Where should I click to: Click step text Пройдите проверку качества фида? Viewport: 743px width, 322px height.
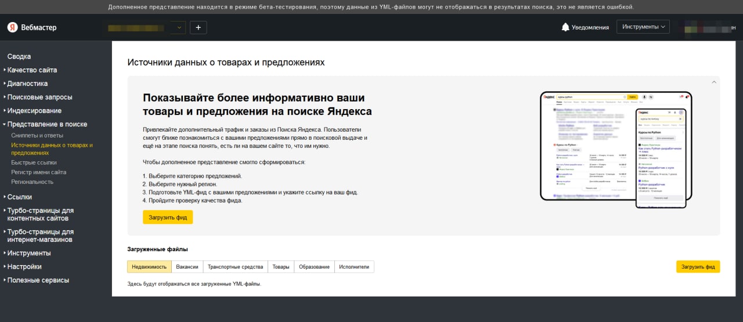click(192, 200)
